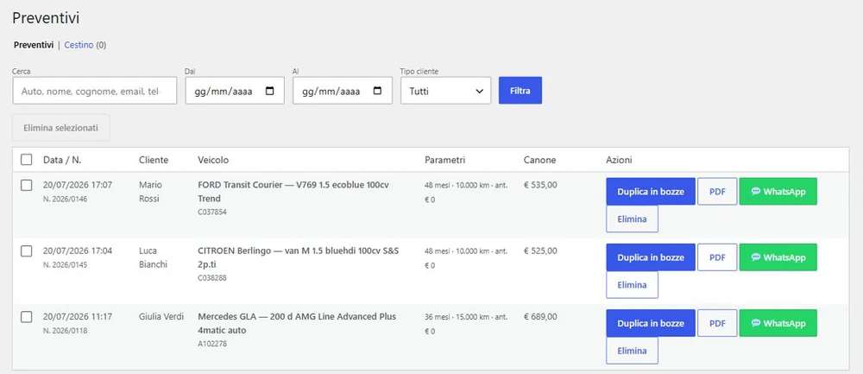Click the canone value € 525,00
This screenshot has height=374, width=863.
(540, 251)
